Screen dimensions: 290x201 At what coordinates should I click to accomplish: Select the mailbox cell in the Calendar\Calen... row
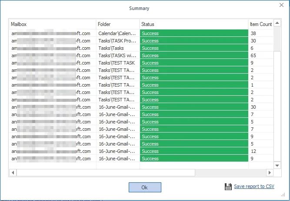pyautogui.click(x=53, y=33)
